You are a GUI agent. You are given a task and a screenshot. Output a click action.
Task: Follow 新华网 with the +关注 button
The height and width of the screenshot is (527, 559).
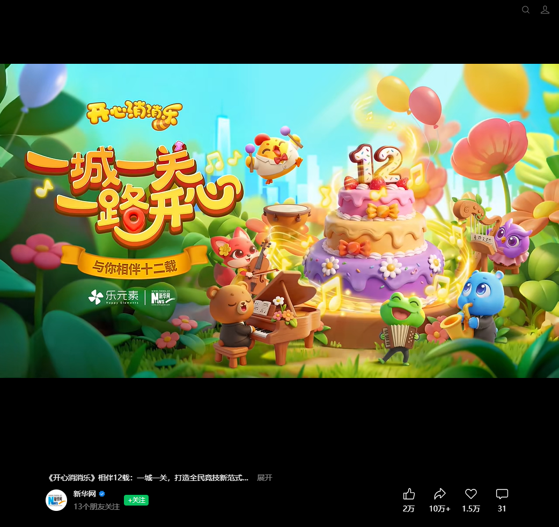tap(136, 500)
